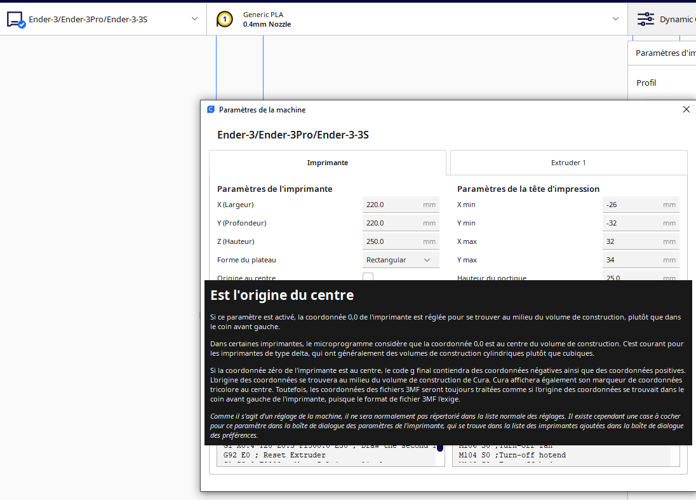Click the Z (Hauteur) label
Image resolution: width=696 pixels, height=500 pixels.
(x=236, y=241)
